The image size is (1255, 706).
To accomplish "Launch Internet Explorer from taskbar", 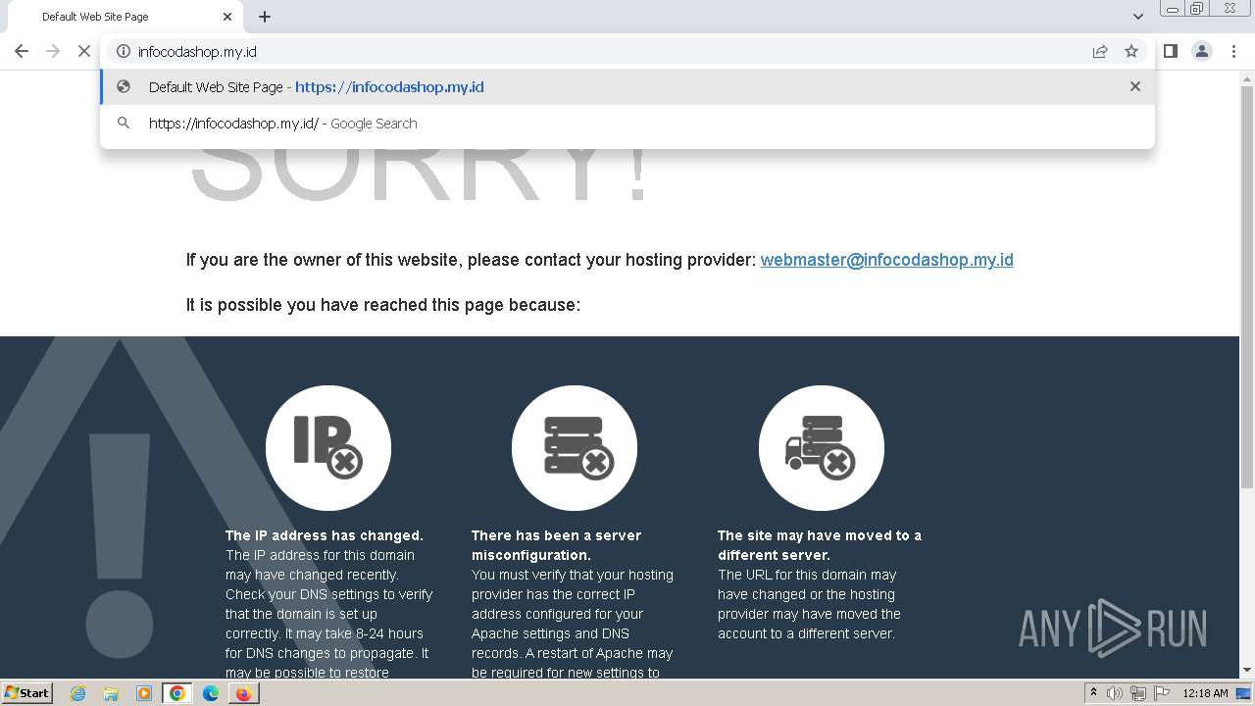I will [78, 693].
